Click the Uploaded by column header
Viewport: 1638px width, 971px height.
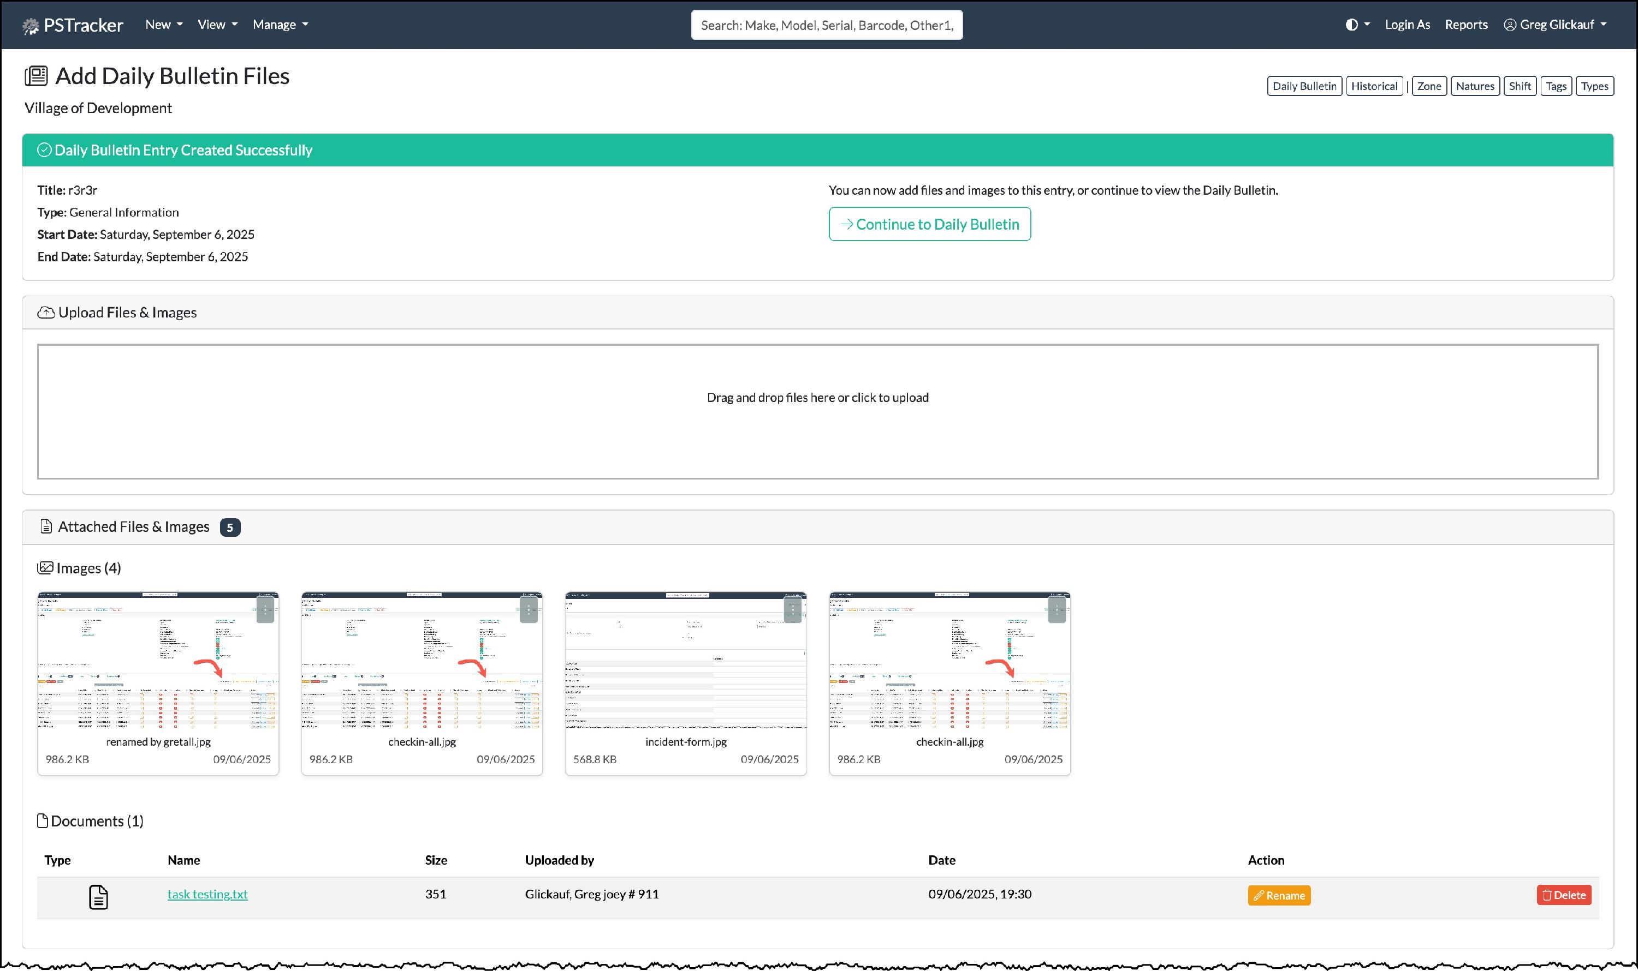[x=559, y=860]
